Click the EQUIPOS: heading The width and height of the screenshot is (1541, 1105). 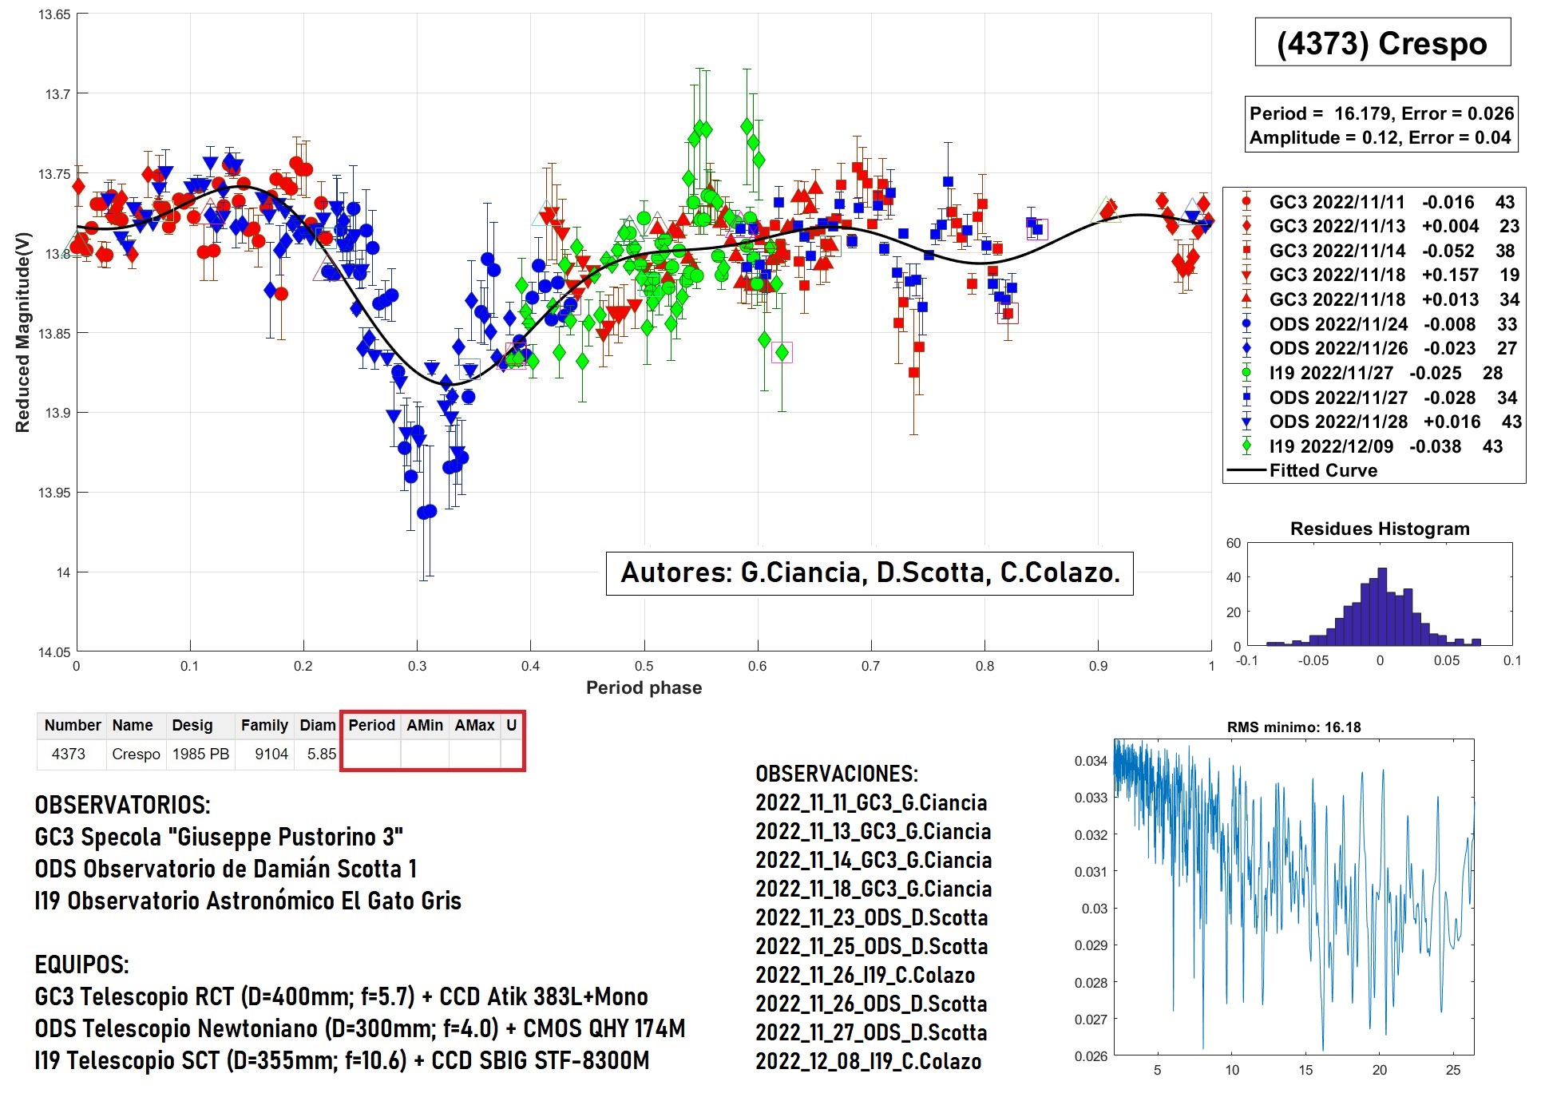click(x=82, y=964)
